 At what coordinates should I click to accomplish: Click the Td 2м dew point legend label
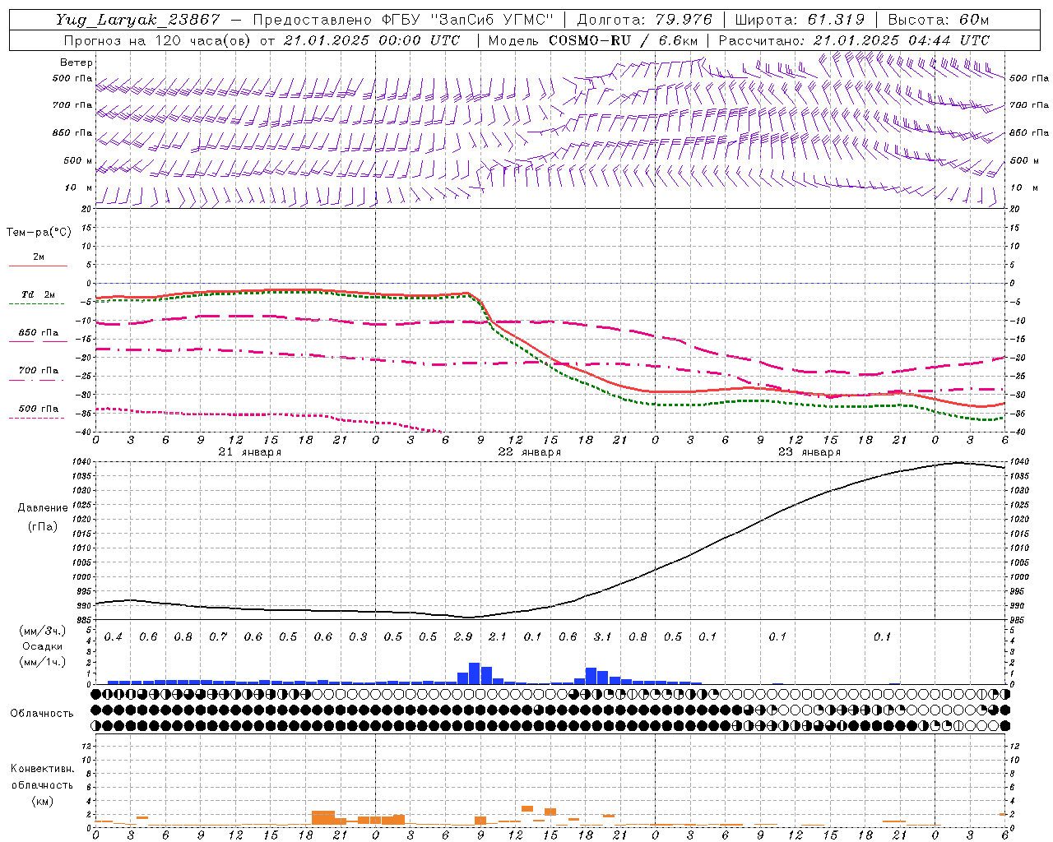pyautogui.click(x=39, y=294)
